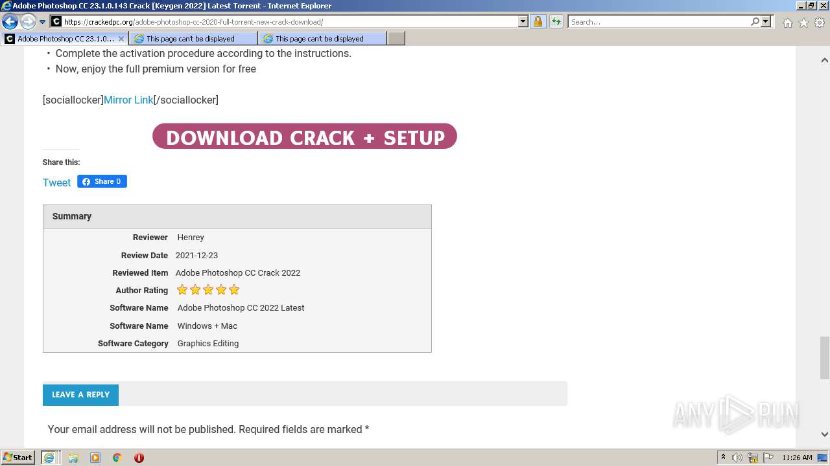Screen dimensions: 830x466
Task: Launch Google Chrome from the taskbar
Action: click(117, 458)
